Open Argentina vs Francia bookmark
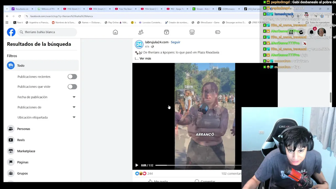Viewport: 336px width, 189px height. point(37,23)
